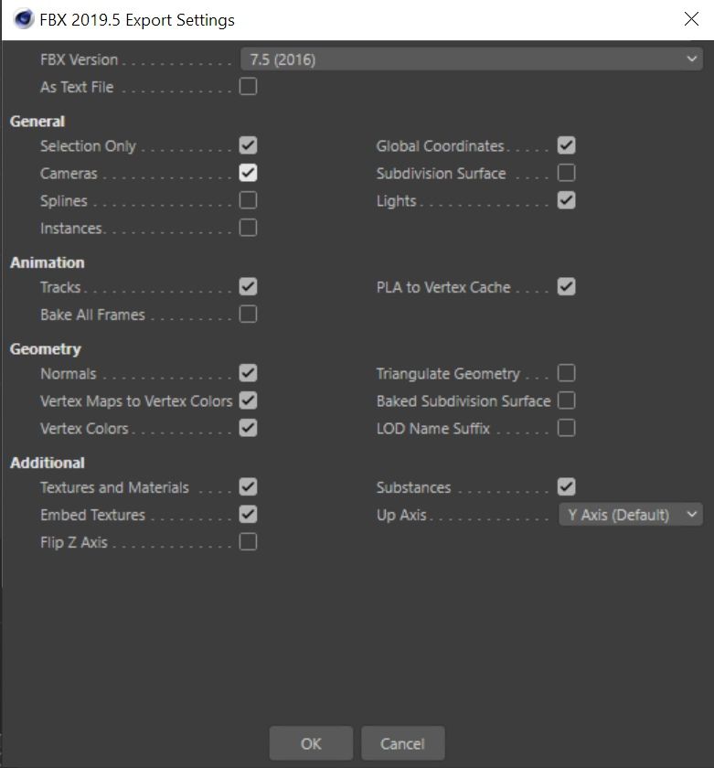Enable Triangulate Geometry

[566, 373]
